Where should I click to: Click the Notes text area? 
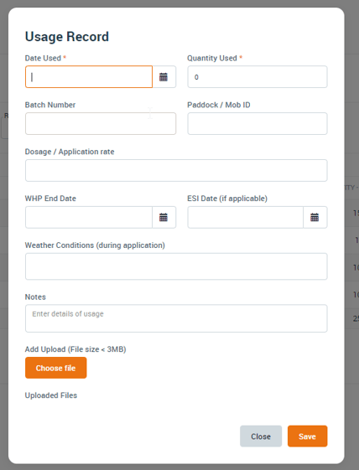point(176,318)
